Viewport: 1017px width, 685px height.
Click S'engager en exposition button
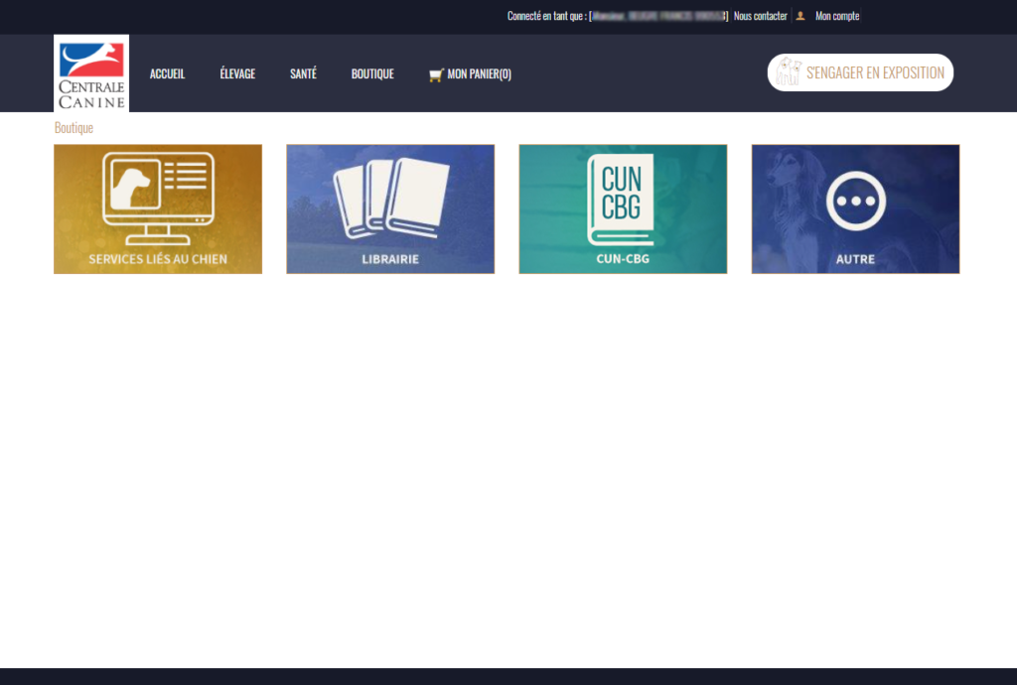coord(860,72)
